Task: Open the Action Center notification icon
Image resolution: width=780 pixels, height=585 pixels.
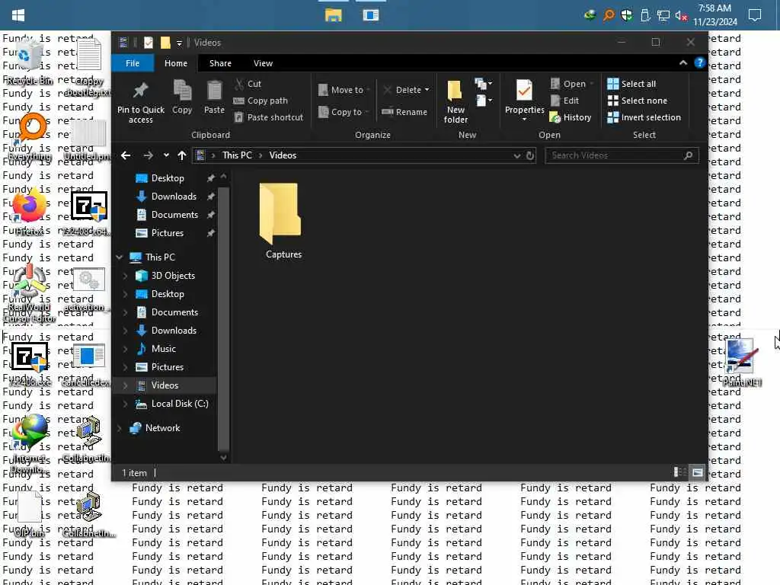Action: click(755, 15)
